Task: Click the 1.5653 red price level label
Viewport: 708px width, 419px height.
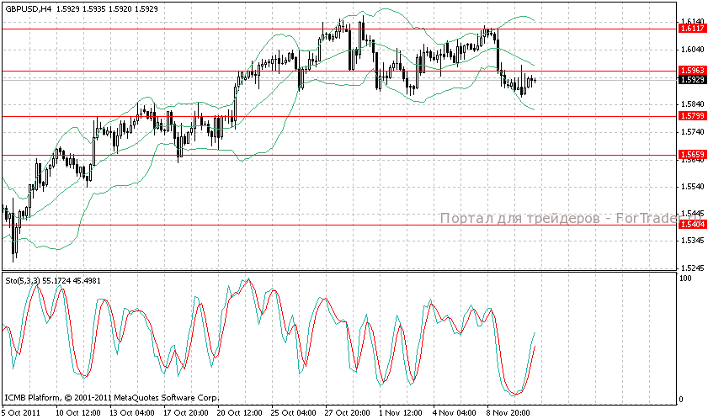Action: click(690, 155)
